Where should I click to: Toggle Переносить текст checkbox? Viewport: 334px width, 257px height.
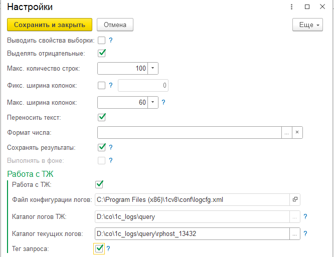102,117
